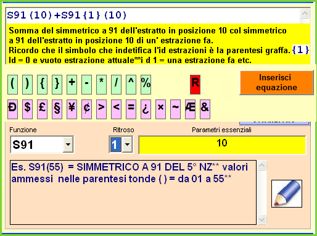Click the pink section sign § key
This screenshot has width=317, height=236.
(x=57, y=109)
